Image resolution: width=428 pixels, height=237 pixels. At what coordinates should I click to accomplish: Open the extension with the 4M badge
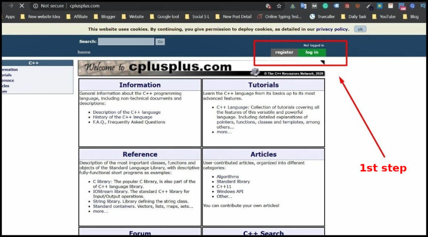point(402,6)
